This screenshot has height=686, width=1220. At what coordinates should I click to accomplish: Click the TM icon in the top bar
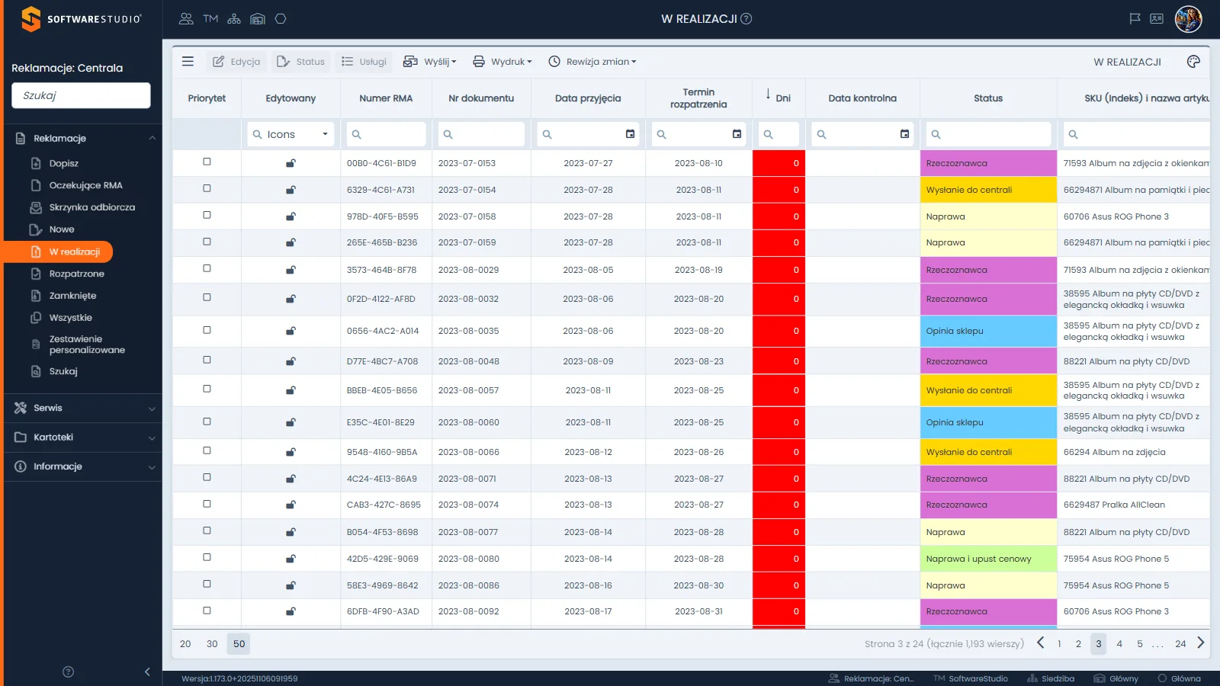[x=210, y=19]
